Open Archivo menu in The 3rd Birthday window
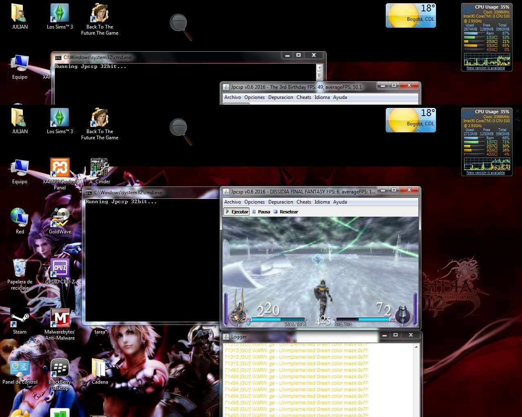 pos(232,97)
